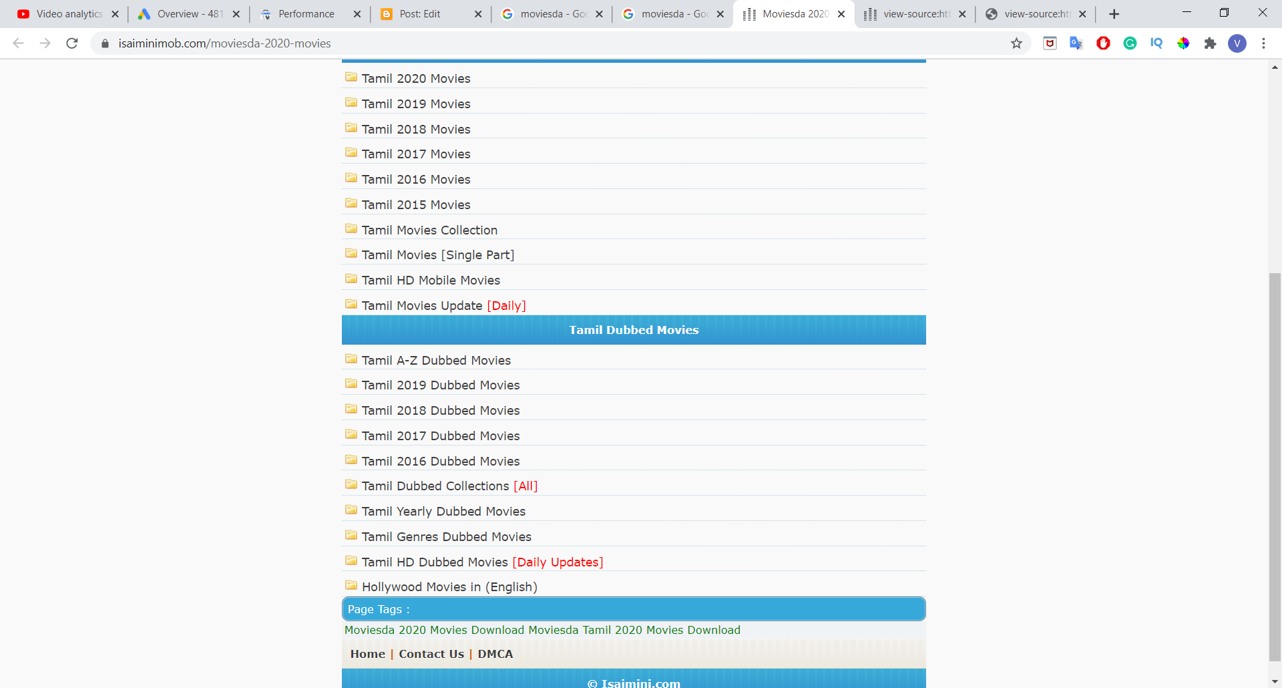The height and width of the screenshot is (688, 1282).
Task: Click the folder icon beside Tamil 2020 Movies
Action: coord(351,77)
